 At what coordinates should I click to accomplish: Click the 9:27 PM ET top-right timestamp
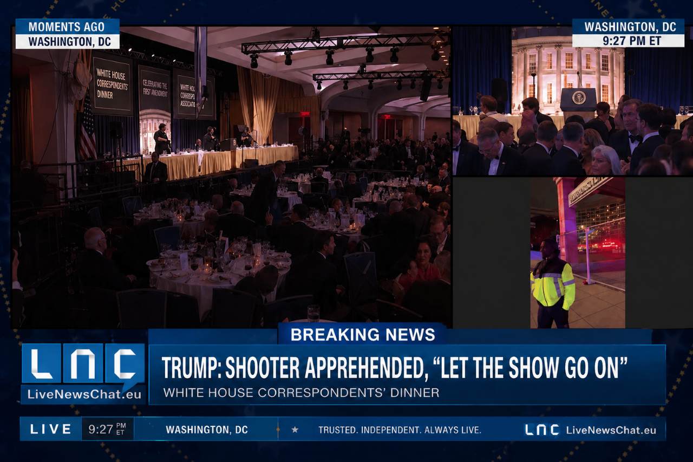(628, 41)
